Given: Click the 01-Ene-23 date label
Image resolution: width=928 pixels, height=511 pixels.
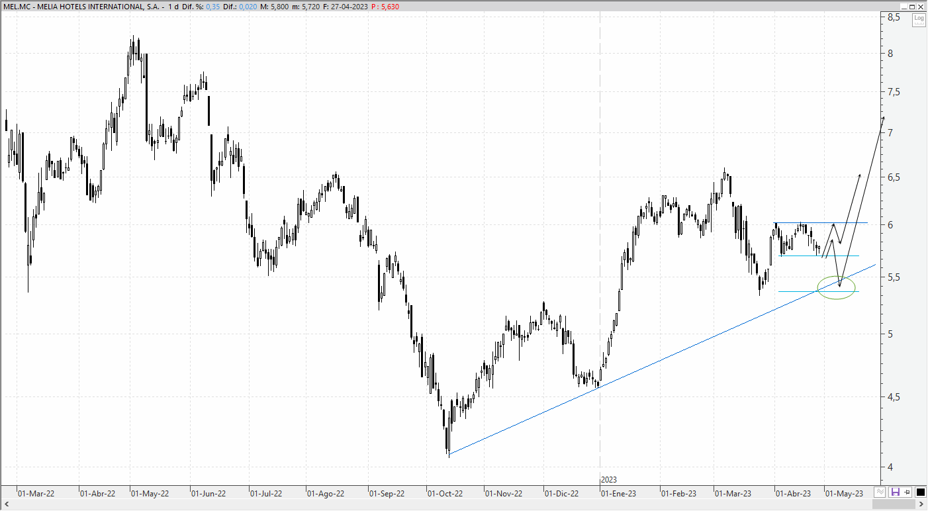Looking at the screenshot, I should click(x=618, y=494).
